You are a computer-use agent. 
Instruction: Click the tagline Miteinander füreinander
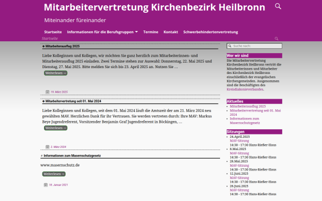(x=75, y=20)
